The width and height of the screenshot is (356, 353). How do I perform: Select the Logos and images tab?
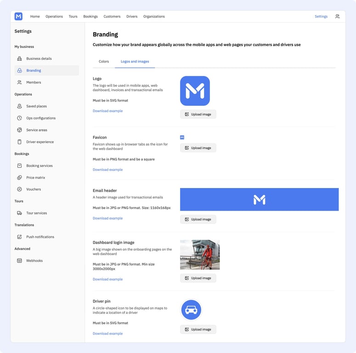tap(135, 61)
